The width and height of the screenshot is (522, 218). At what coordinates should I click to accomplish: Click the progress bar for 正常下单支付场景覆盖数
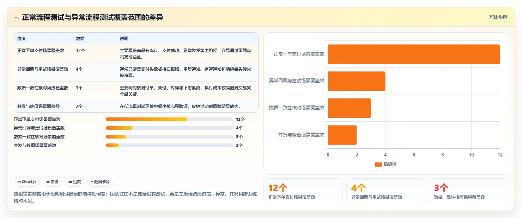click(x=169, y=120)
